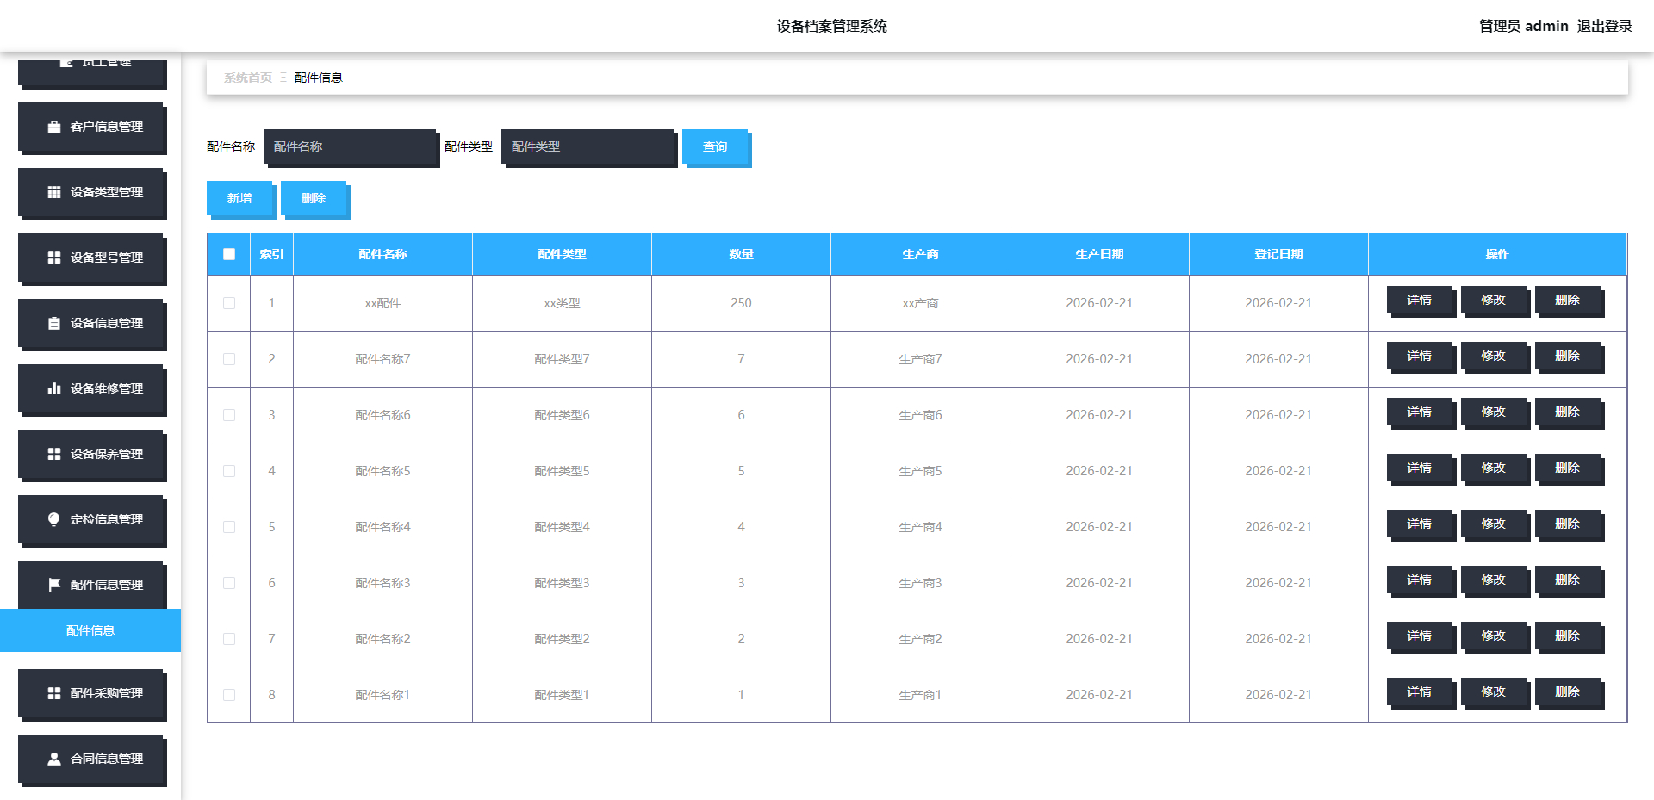Click the 生产商 column header
The height and width of the screenshot is (800, 1654).
pyautogui.click(x=920, y=254)
